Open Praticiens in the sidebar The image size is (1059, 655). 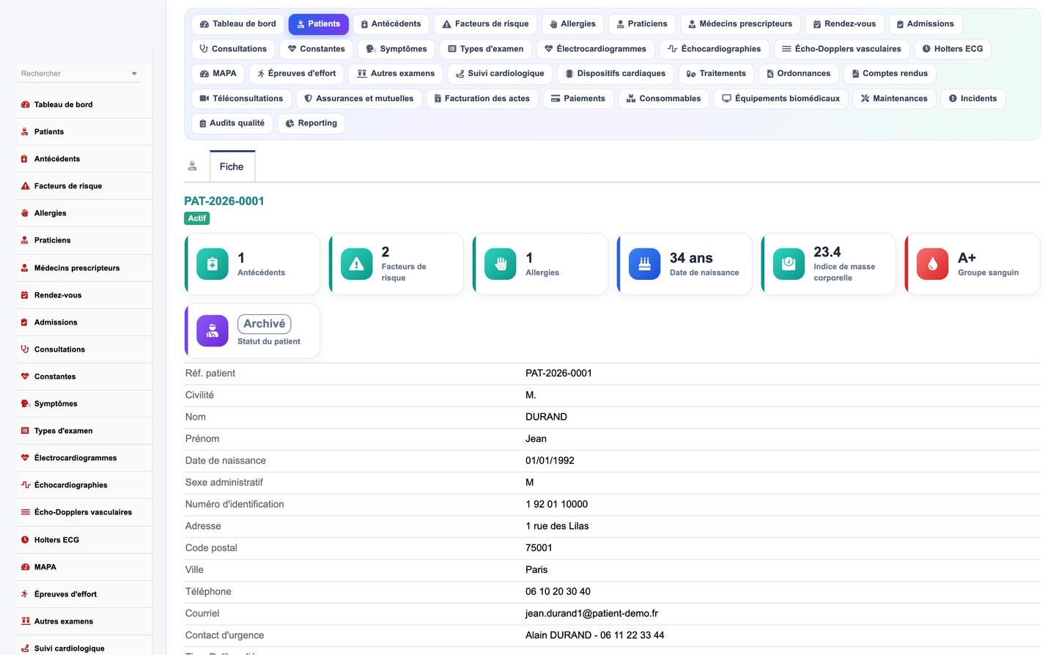tap(85, 240)
